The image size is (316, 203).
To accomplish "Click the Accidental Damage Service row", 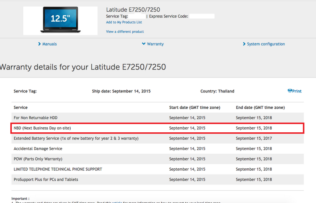I will (38, 148).
